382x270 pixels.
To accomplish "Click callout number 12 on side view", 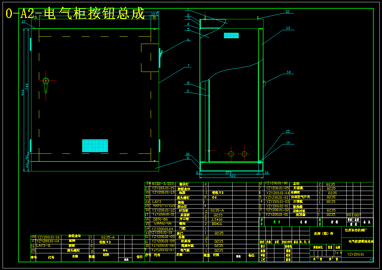I will point(288,12).
